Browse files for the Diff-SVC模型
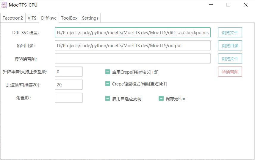This screenshot has width=255, height=160. (230, 32)
